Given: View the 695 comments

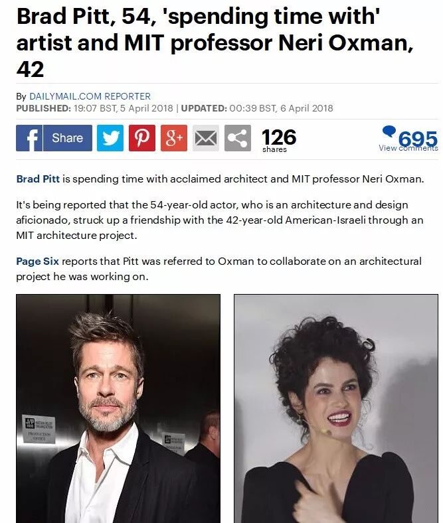Looking at the screenshot, I should pos(418,138).
